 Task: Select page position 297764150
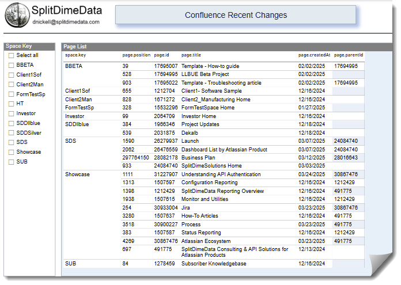[135, 158]
